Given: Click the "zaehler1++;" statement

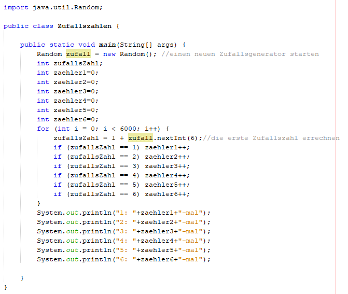Looking at the screenshot, I should [x=168, y=147].
